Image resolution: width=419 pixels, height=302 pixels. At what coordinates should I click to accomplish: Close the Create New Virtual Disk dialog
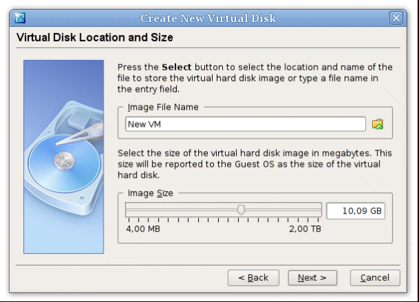[396, 18]
